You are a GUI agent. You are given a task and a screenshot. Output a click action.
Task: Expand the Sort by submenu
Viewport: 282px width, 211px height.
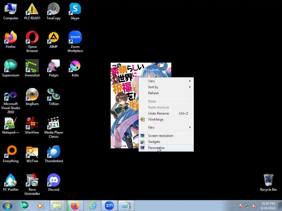point(166,87)
